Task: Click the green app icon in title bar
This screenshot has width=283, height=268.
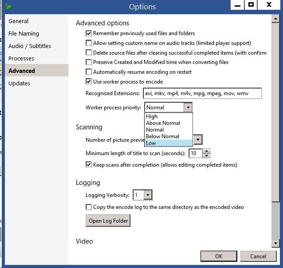Action: [x=9, y=7]
